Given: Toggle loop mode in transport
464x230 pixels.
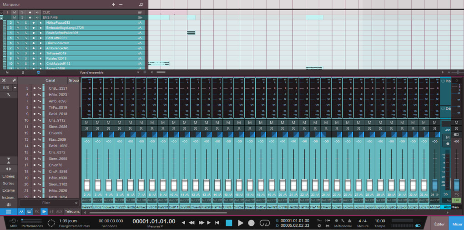Looking at the screenshot, I should [264, 223].
